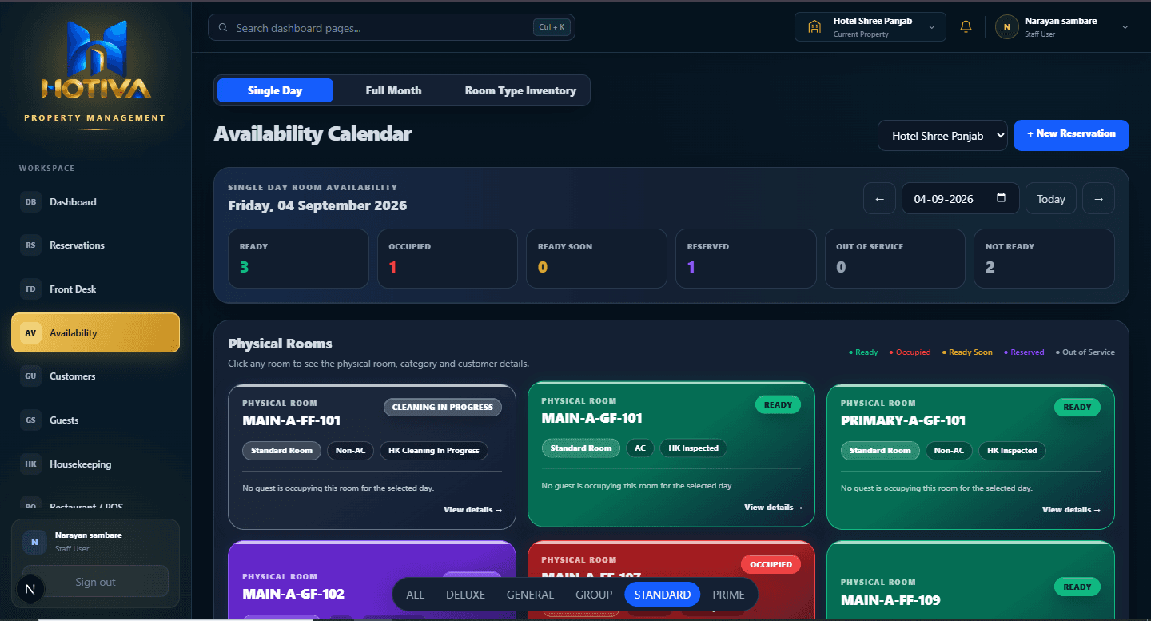Screen dimensions: 1151x621
Task: Expand the Current Property dropdown
Action: 870,26
